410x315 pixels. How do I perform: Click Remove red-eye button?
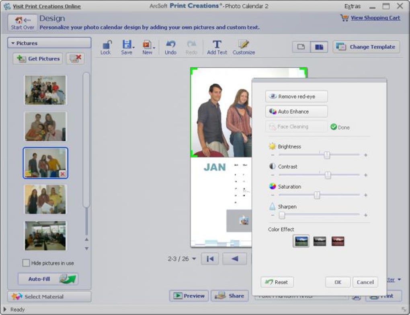[x=297, y=96]
